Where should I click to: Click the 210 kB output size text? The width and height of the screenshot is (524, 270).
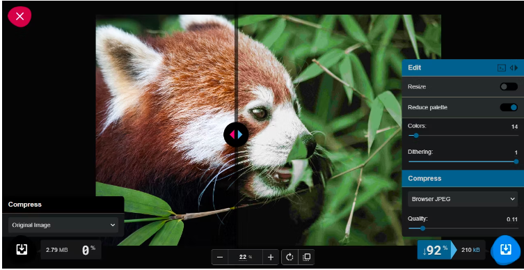pos(470,250)
